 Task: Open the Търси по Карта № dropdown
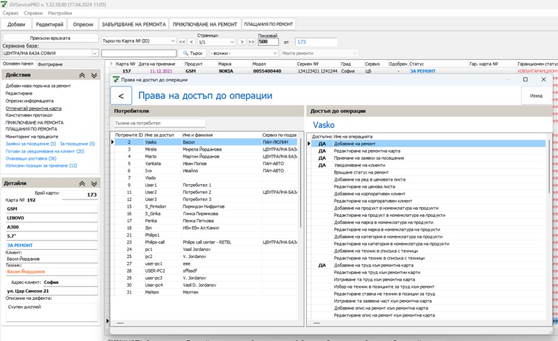pyautogui.click(x=139, y=41)
